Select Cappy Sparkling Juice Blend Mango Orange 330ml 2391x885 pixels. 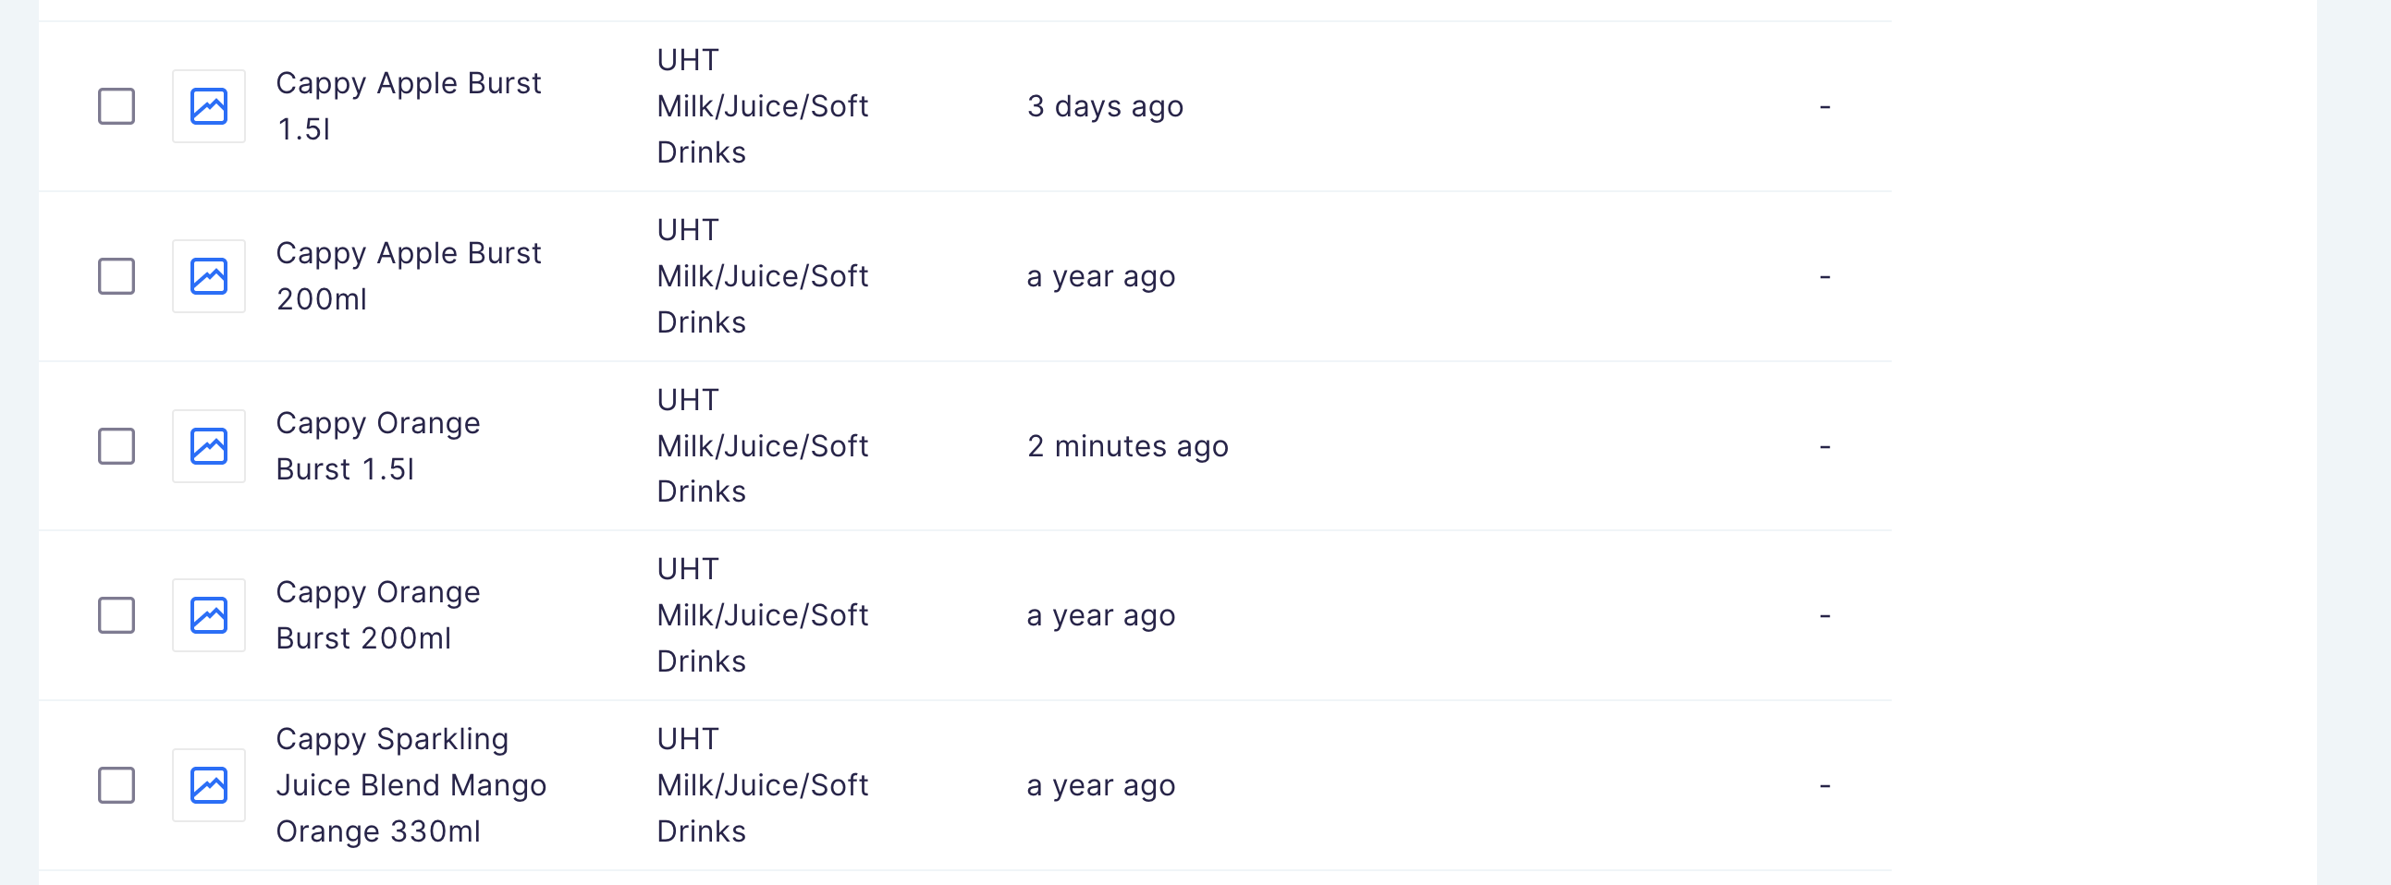click(411, 785)
